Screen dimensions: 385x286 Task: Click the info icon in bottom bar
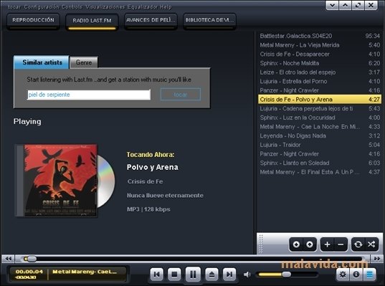[356, 274]
